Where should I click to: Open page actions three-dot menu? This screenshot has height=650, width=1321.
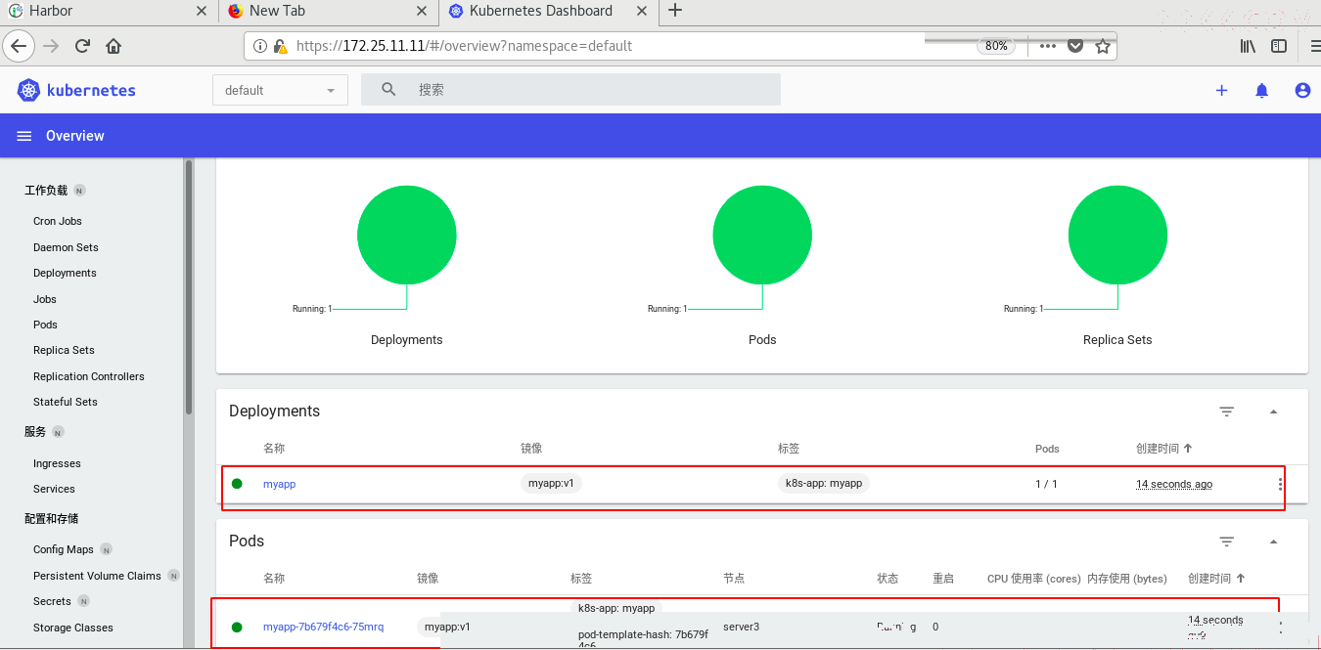pos(1047,46)
